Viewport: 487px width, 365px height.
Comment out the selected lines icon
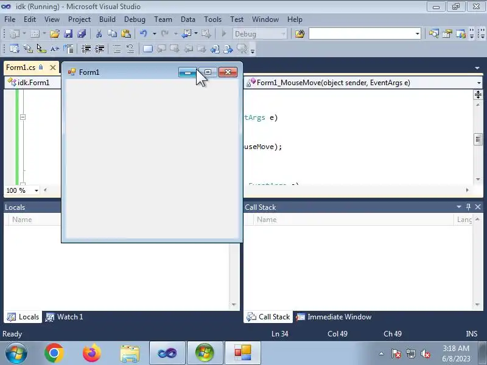pyautogui.click(x=117, y=49)
